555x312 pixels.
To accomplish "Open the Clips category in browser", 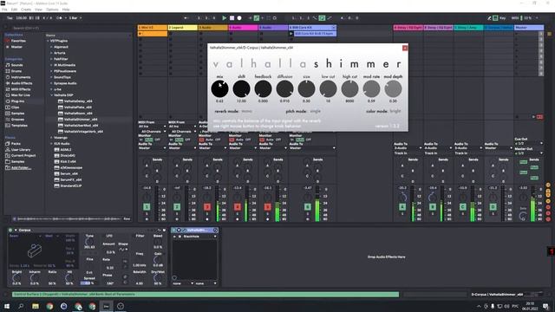I will (15, 107).
